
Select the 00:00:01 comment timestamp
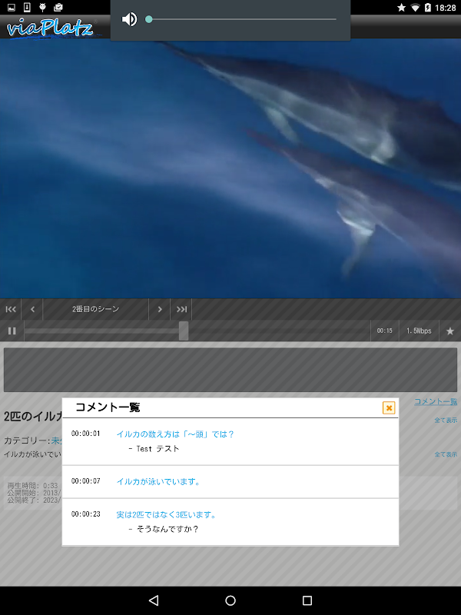coord(85,434)
